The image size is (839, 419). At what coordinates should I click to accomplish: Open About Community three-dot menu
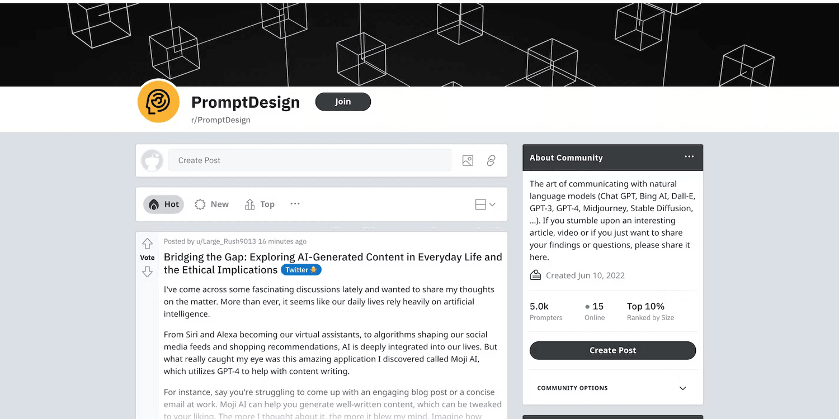(x=689, y=157)
